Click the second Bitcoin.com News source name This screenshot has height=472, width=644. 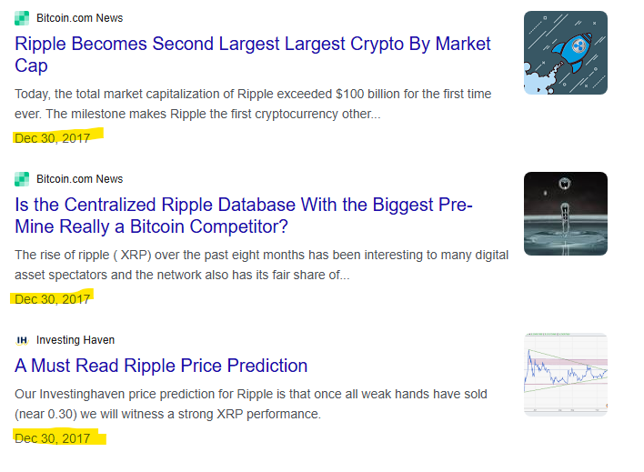80,179
